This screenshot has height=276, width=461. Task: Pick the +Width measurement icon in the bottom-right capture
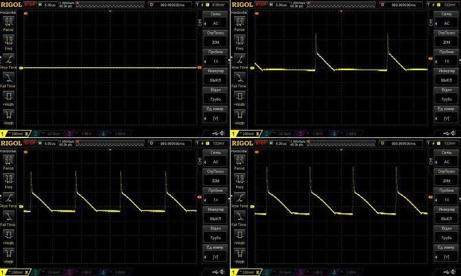pos(239,233)
